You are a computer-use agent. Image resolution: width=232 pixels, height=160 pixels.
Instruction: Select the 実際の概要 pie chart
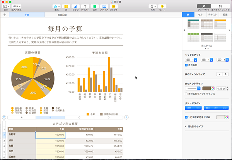pos(33,78)
